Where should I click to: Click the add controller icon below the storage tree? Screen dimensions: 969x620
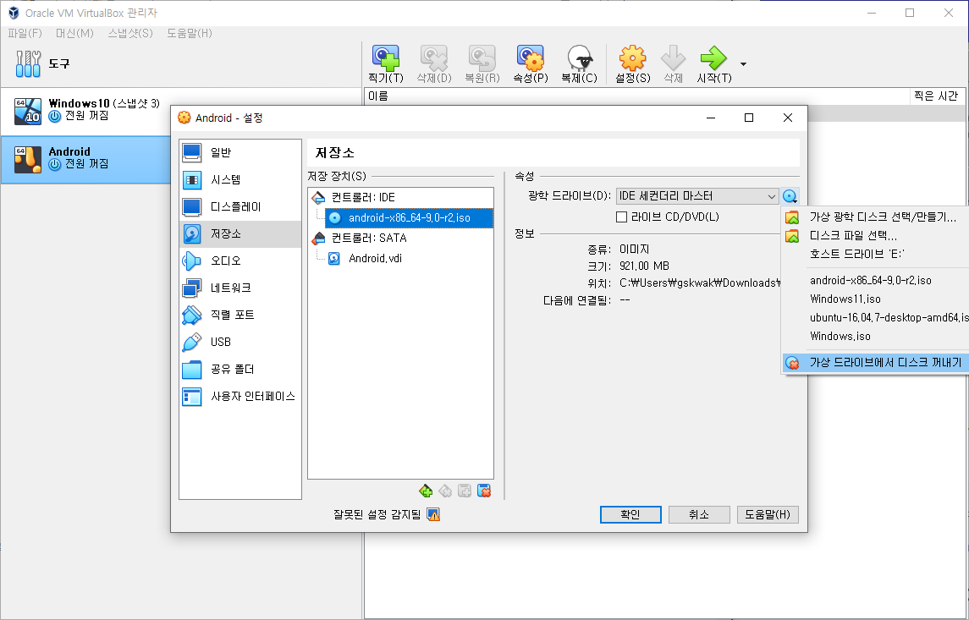(x=426, y=491)
